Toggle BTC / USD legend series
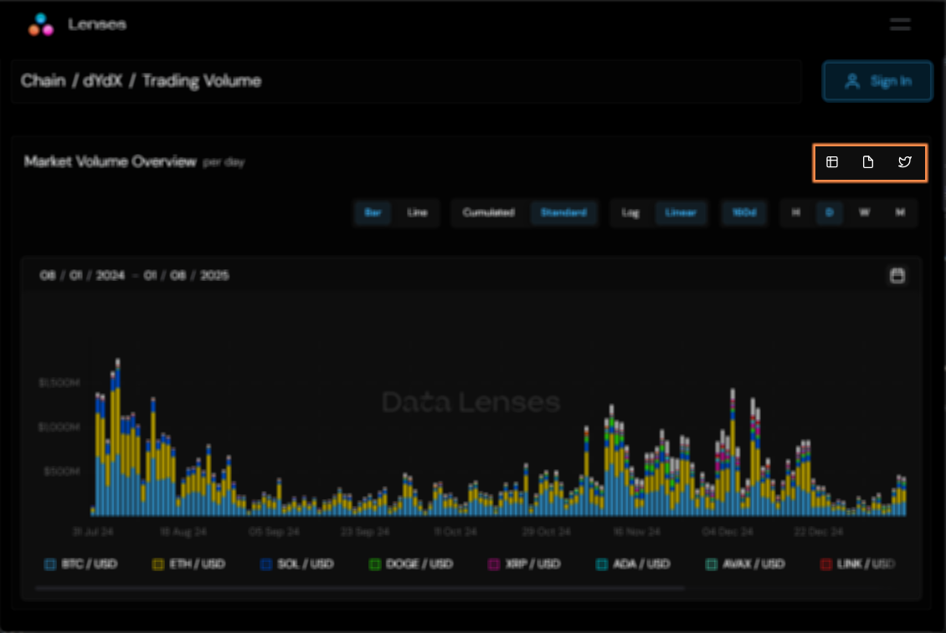Image resolution: width=946 pixels, height=633 pixels. 81,564
